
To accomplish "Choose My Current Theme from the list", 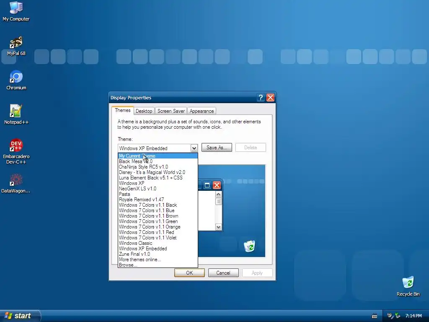I will click(x=158, y=156).
